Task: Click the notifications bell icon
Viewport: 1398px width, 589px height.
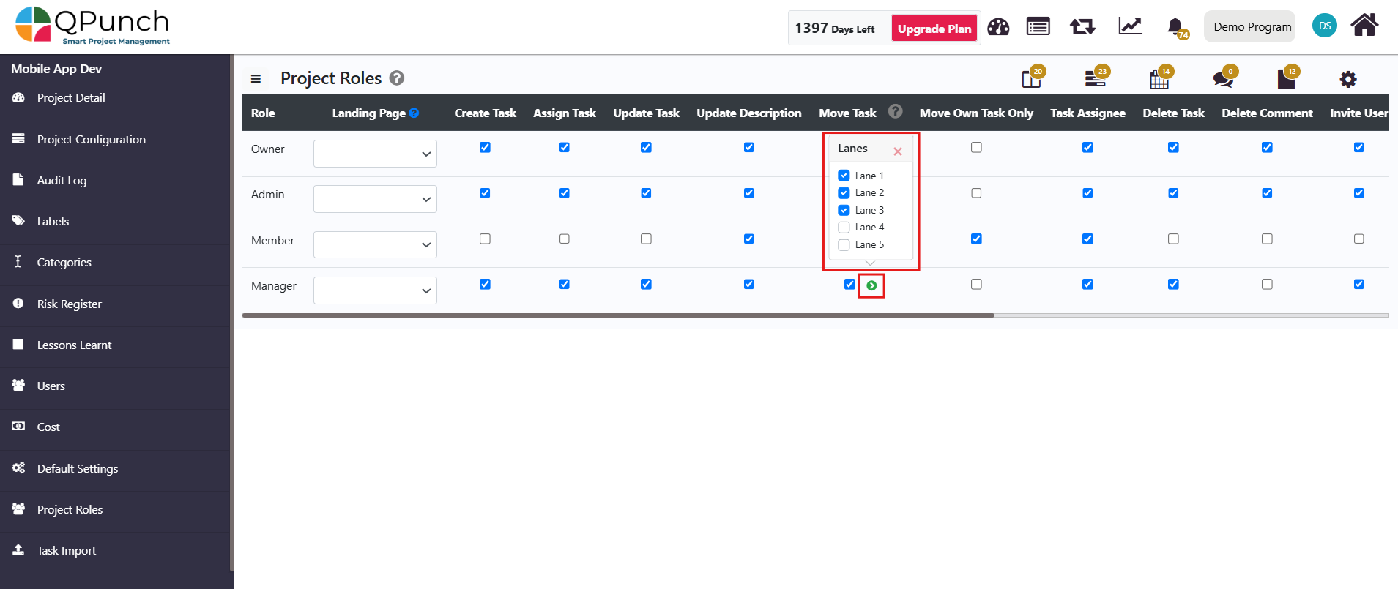Action: point(1175,27)
